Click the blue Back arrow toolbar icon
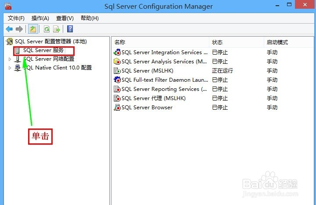316x205 pixels. pos(9,29)
